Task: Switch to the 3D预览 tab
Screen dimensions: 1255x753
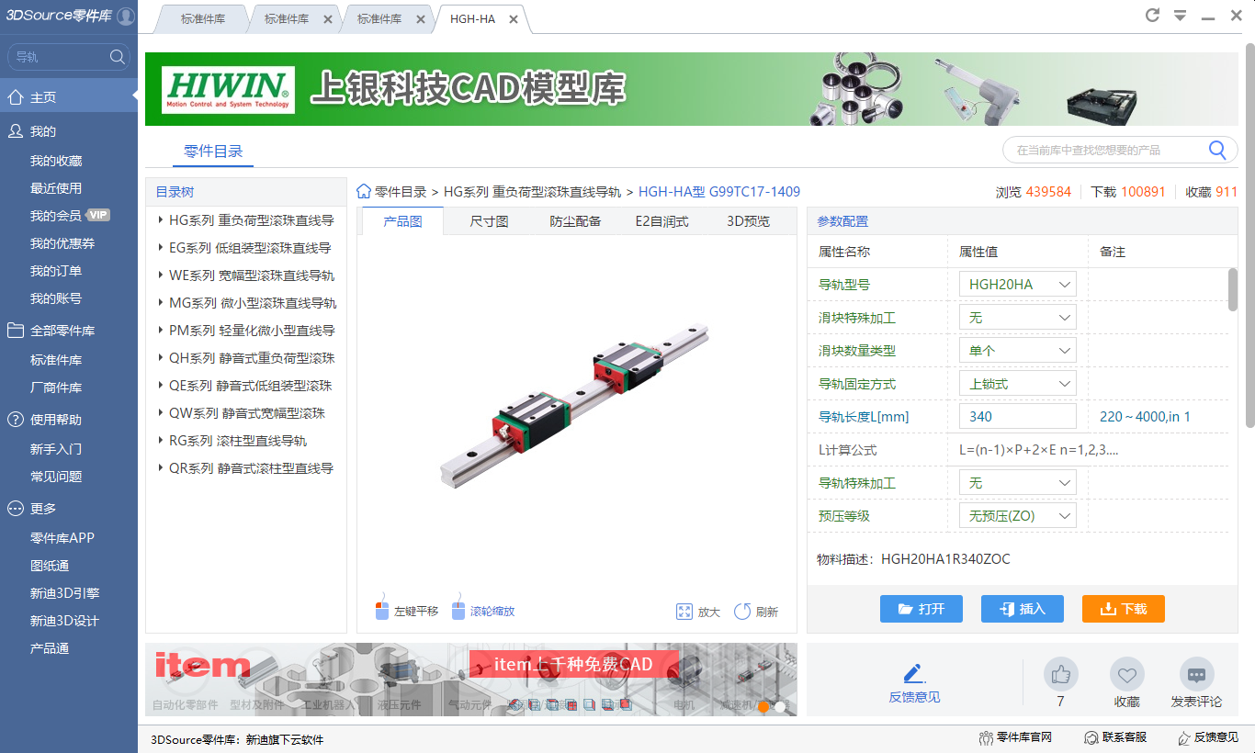Action: click(x=748, y=221)
